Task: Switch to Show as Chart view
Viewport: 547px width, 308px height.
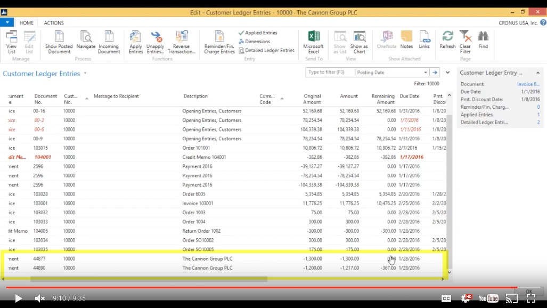Action: (x=359, y=42)
